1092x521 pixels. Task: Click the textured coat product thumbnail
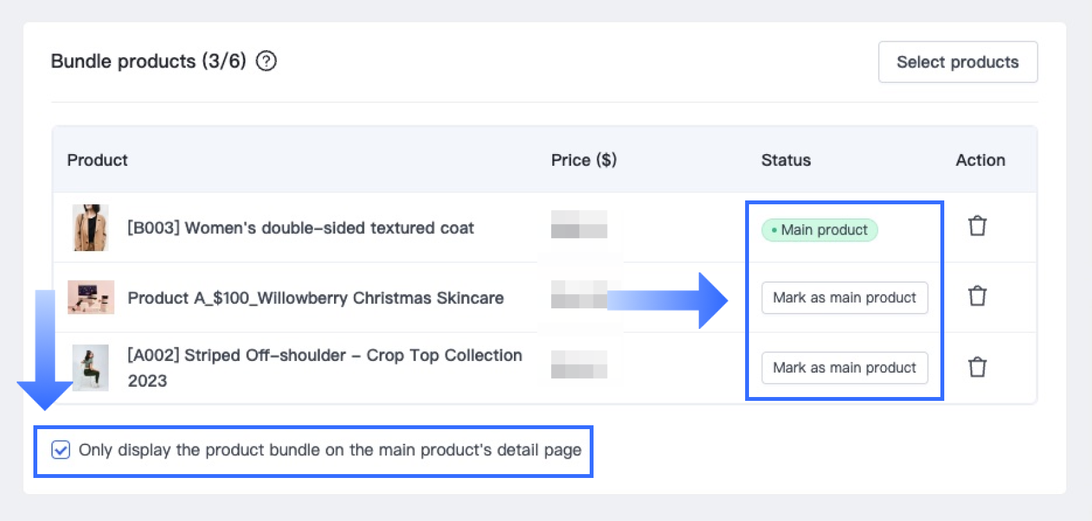[91, 227]
